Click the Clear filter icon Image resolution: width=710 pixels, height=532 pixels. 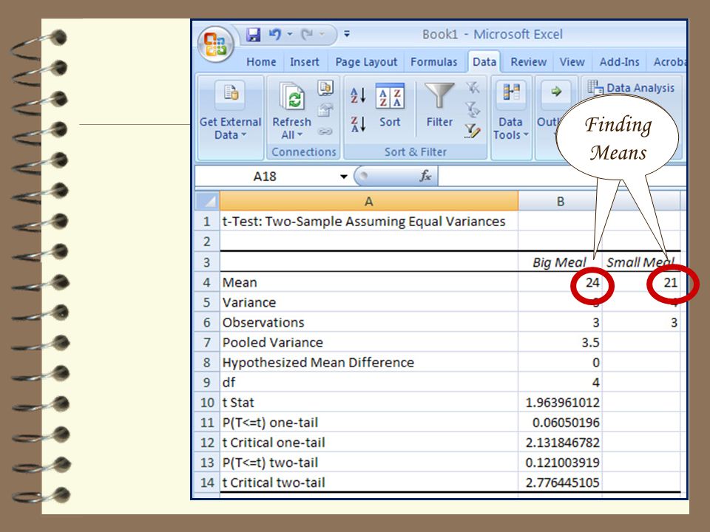click(473, 87)
